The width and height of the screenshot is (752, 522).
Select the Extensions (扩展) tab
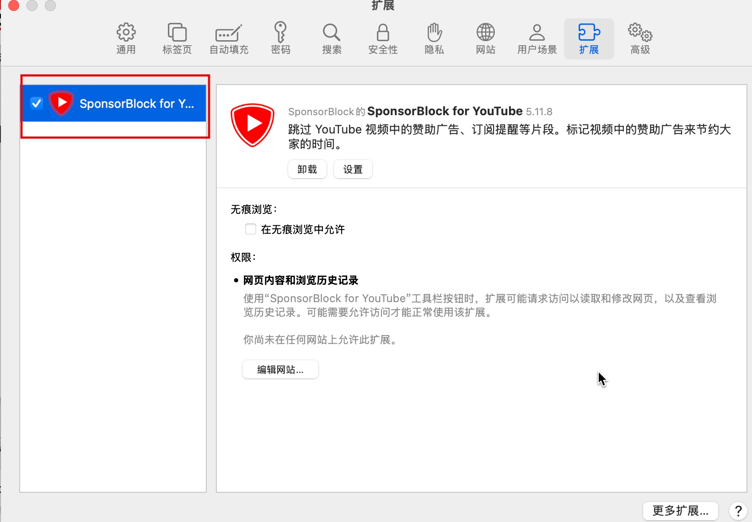(x=589, y=39)
